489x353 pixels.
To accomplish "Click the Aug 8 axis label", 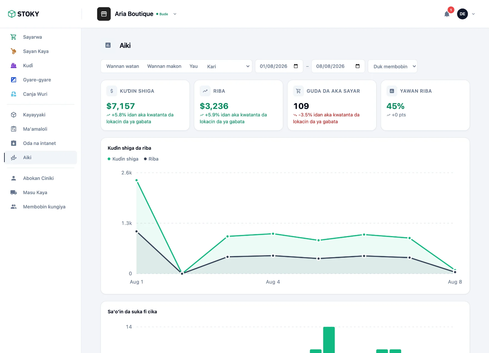I will pos(455,282).
